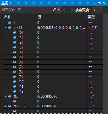This screenshot has height=114, width=108.
Task: Select the [10] element name
Action: [22, 82]
